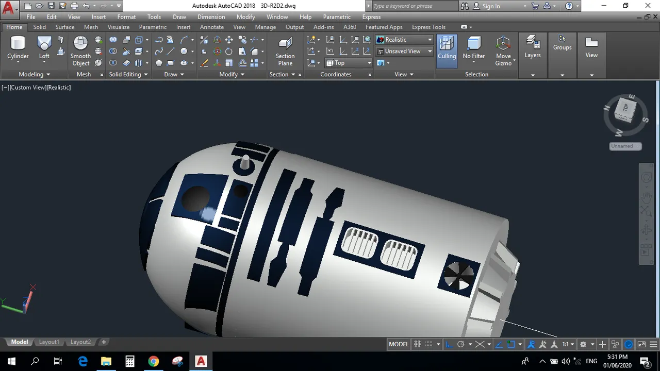
Task: Choose the Line draw tool
Action: click(x=171, y=52)
